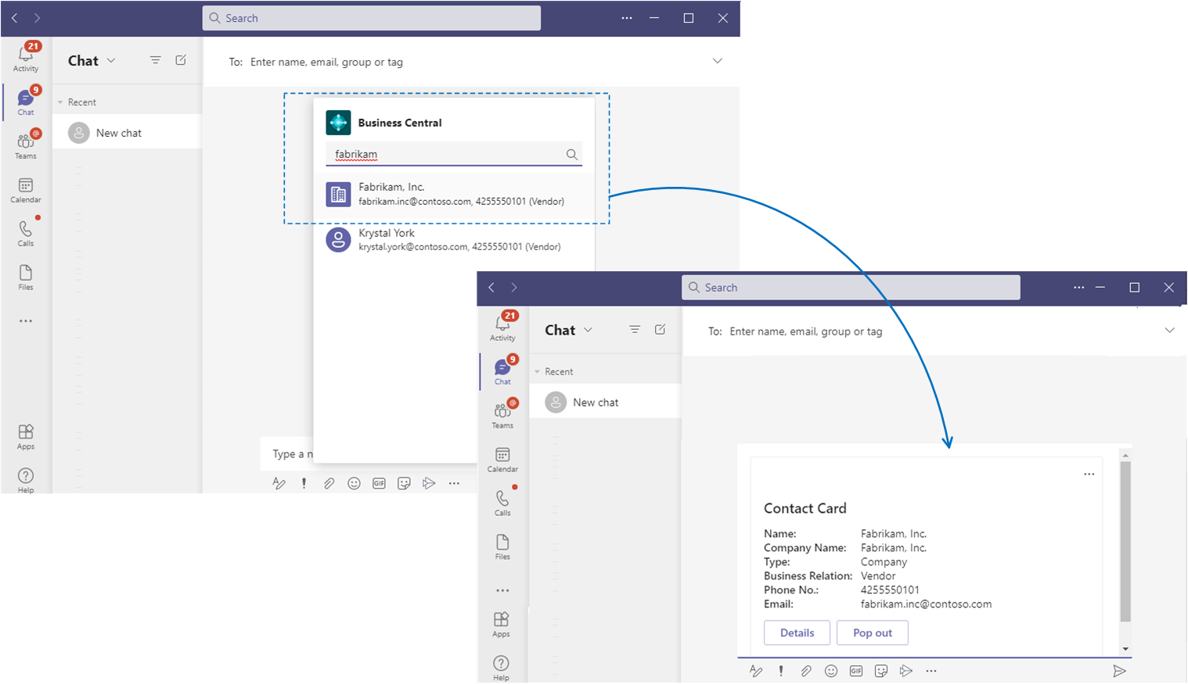Click Format icon in back window compose toolbar
The height and width of the screenshot is (684, 1188).
[279, 483]
